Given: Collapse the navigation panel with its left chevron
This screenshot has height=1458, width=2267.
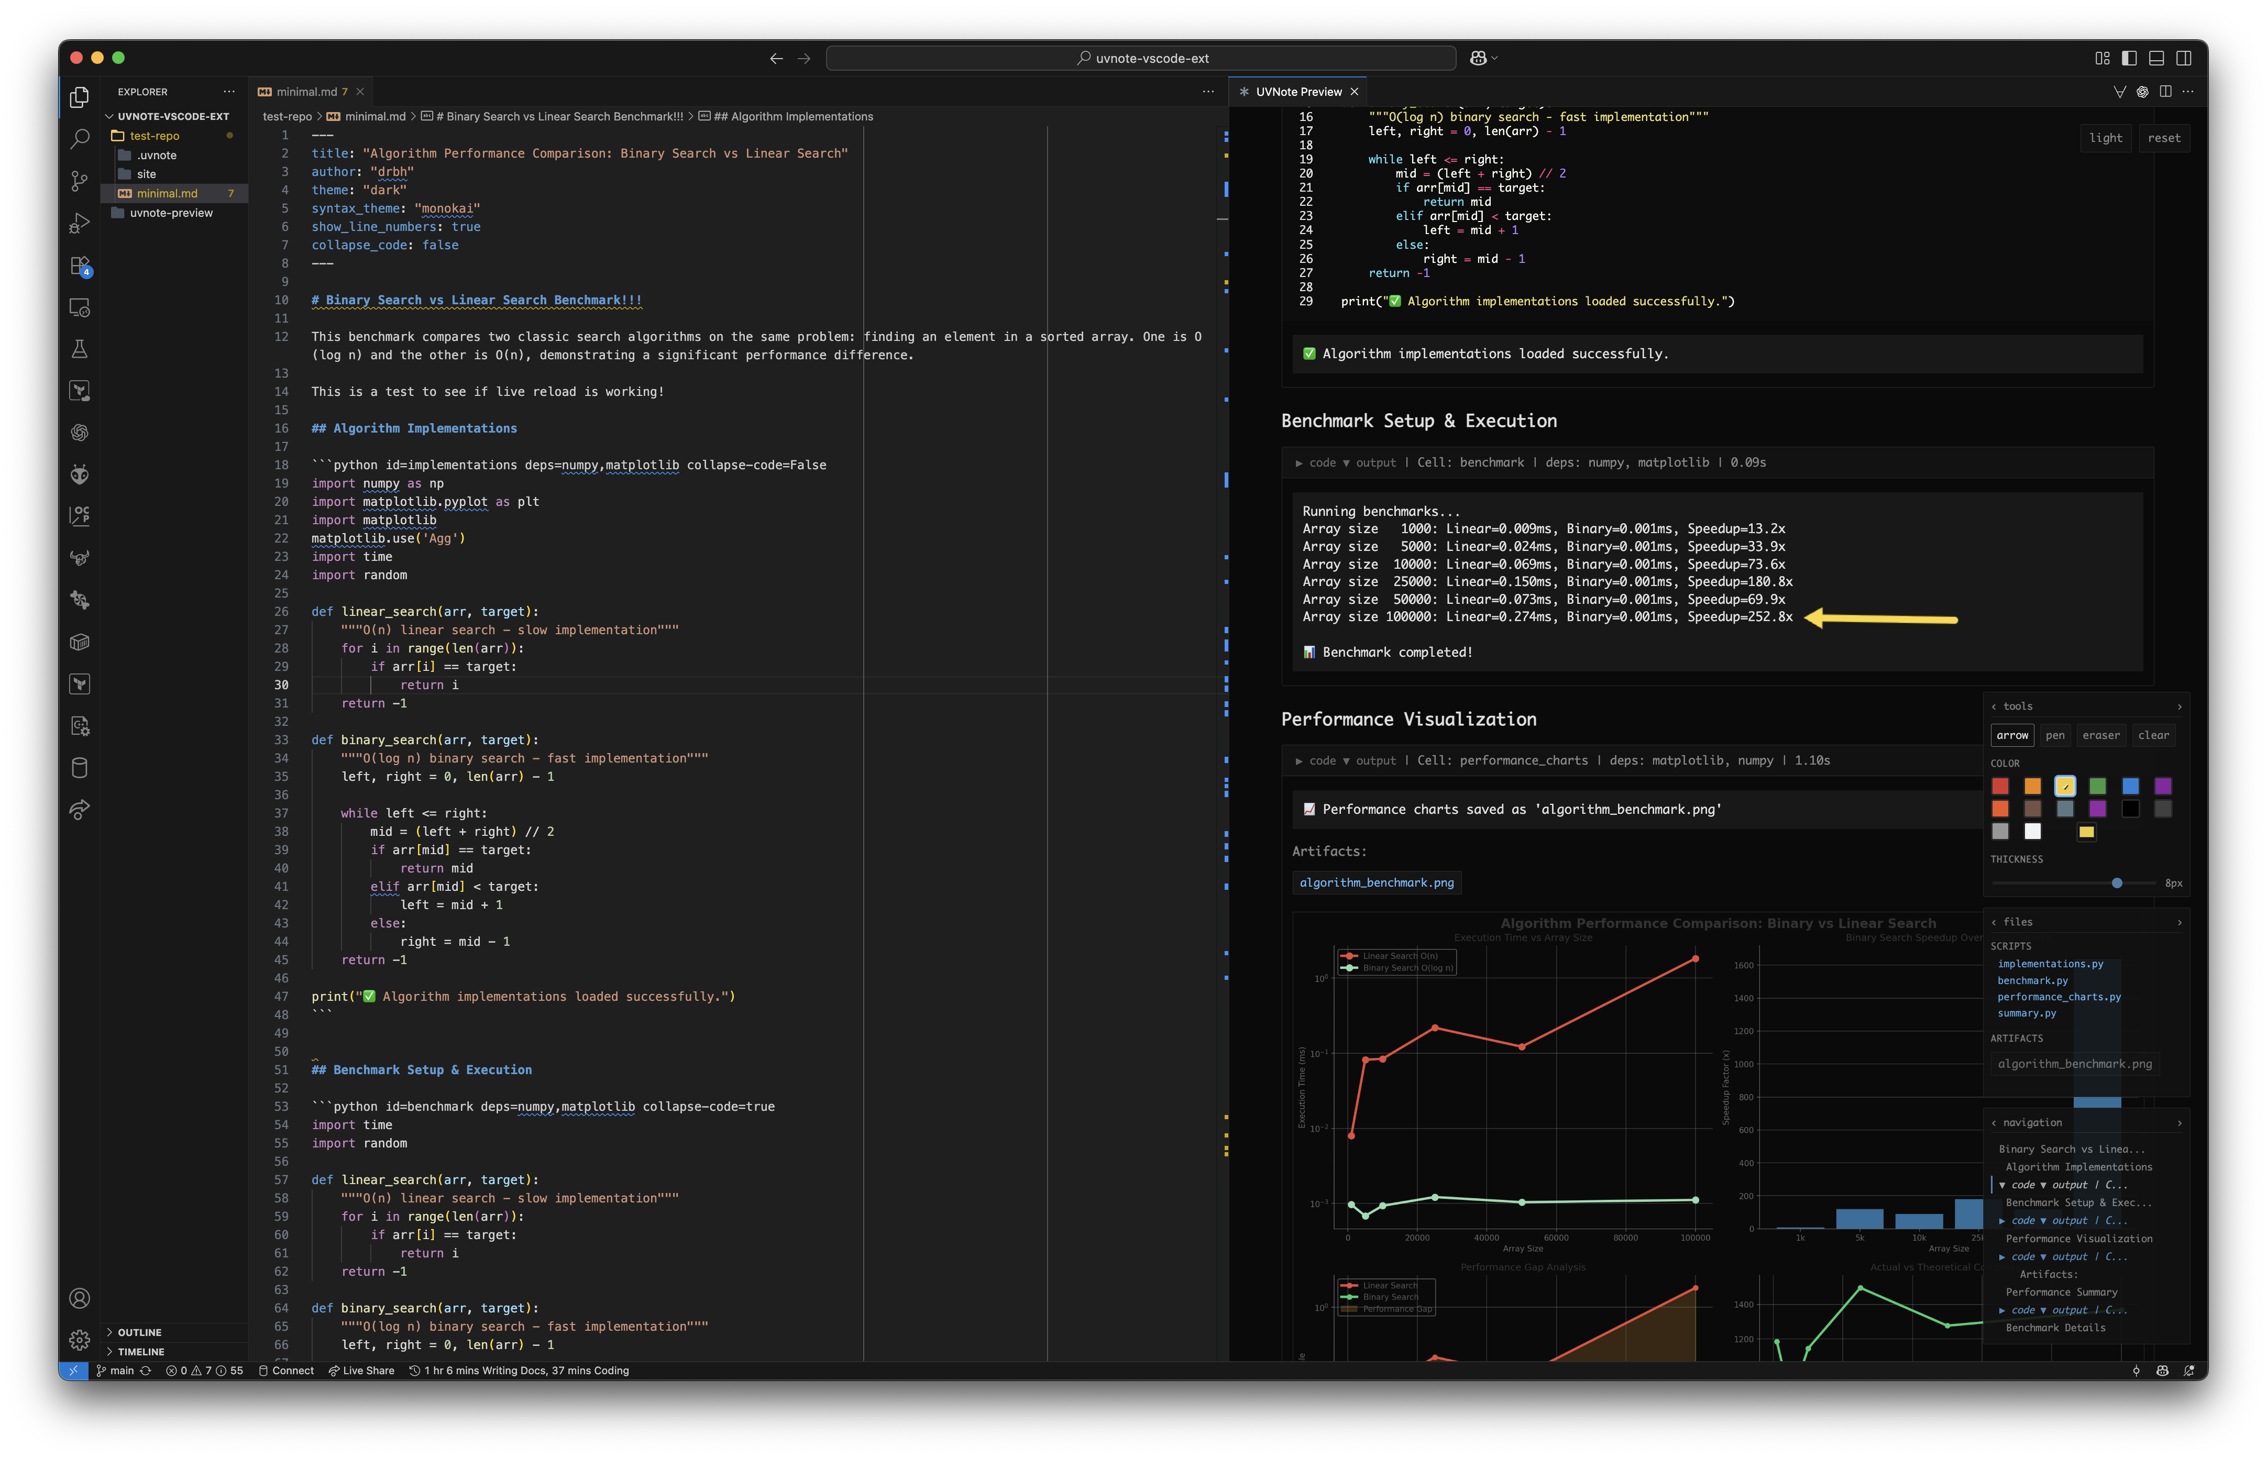Looking at the screenshot, I should 1994,1124.
